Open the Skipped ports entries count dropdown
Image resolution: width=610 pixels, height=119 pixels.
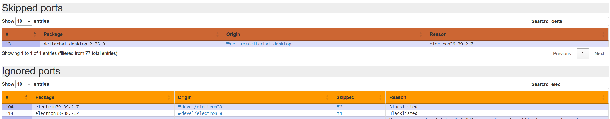pos(24,21)
